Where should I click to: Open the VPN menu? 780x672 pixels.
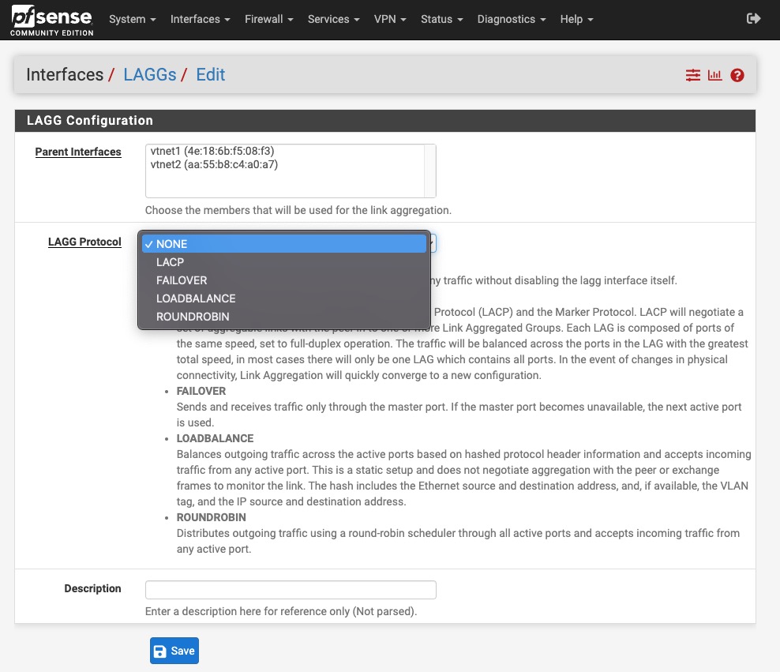pos(390,20)
